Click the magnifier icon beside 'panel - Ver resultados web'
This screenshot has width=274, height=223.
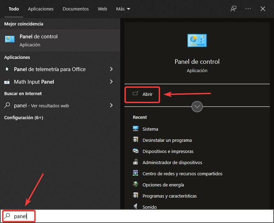(x=7, y=105)
